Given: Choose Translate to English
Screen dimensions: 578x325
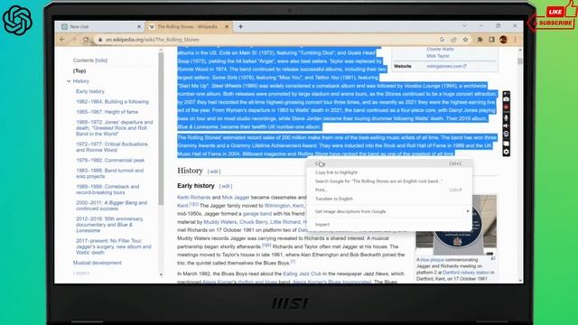Looking at the screenshot, I should pyautogui.click(x=389, y=199).
